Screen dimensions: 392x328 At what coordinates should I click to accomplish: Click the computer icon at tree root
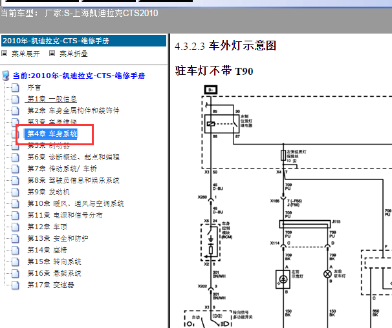(x=6, y=76)
